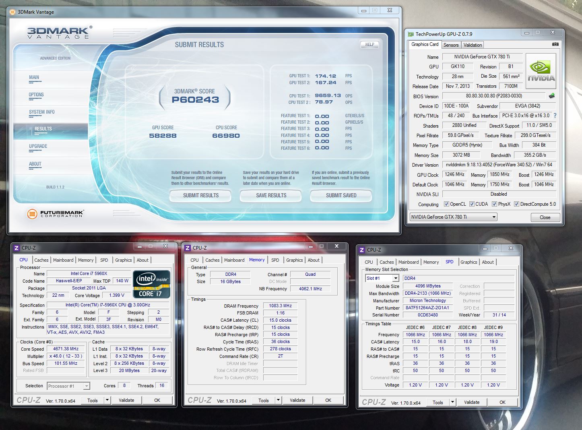Expand Tools arrow in CPU tab CPU-Z window
Viewport: 582px width, 430px height.
(x=107, y=400)
